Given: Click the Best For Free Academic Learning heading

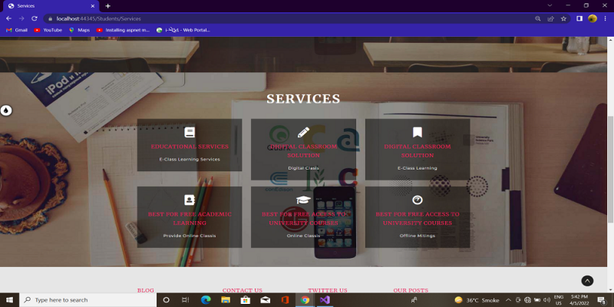Looking at the screenshot, I should [x=190, y=219].
